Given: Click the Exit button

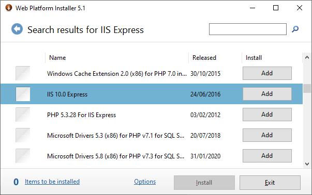Looking at the screenshot, I should (270, 183).
